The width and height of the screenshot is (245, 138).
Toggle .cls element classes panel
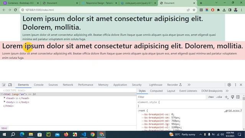click(219, 97)
